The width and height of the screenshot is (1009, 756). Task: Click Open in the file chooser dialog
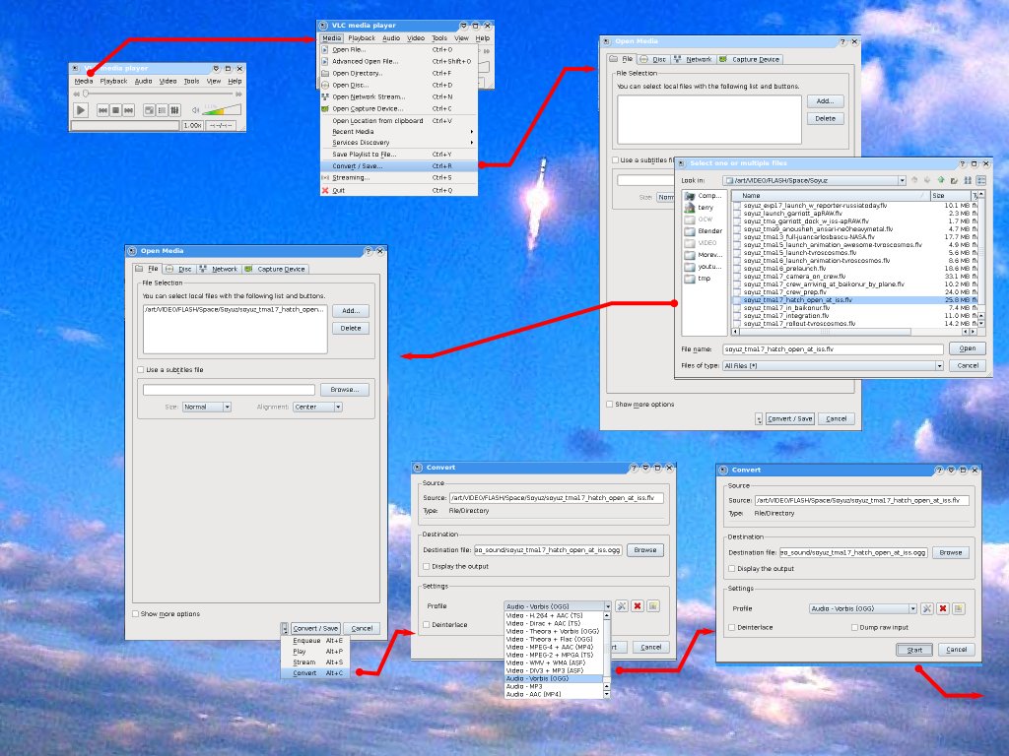coord(968,348)
